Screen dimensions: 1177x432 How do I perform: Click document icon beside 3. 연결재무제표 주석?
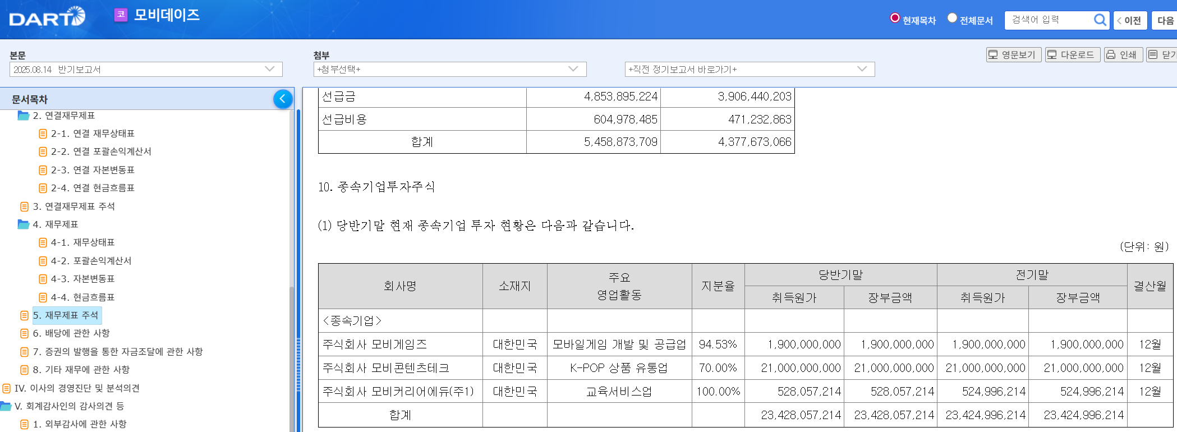point(24,206)
